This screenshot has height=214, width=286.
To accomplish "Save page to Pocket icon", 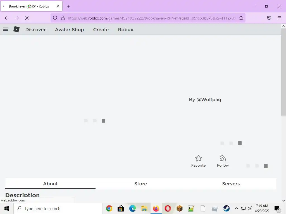I will point(269,18).
